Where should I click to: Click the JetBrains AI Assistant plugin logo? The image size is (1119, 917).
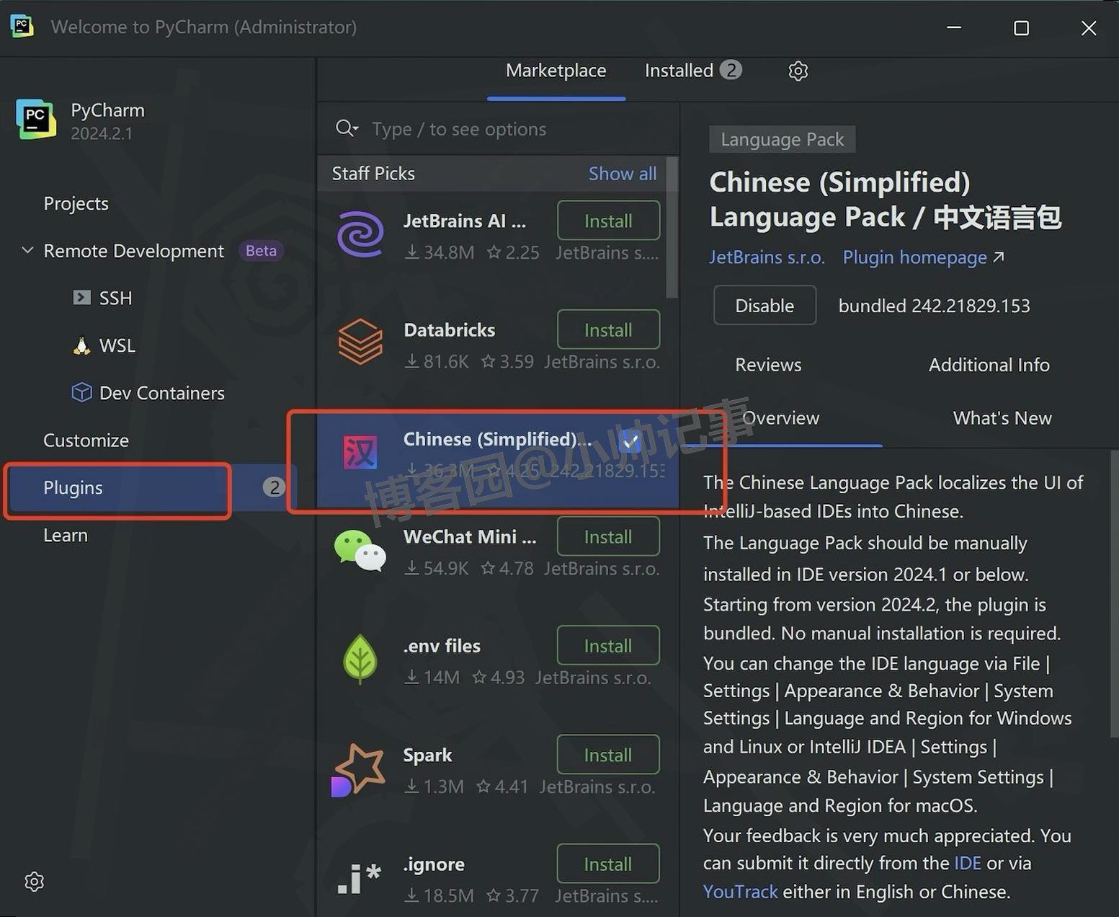click(x=360, y=234)
